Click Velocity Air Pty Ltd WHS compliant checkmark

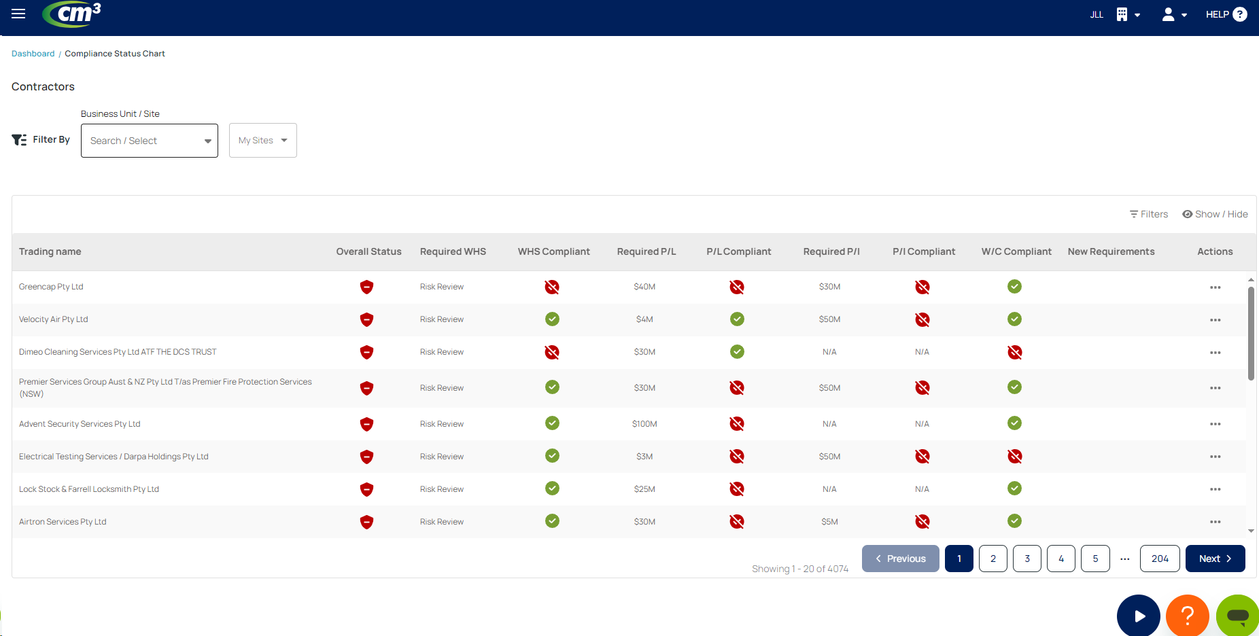[552, 319]
